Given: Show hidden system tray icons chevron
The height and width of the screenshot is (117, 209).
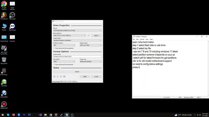Looking at the screenshot, I should 195,115.
